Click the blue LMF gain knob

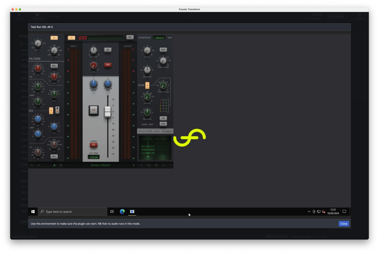coord(38,119)
